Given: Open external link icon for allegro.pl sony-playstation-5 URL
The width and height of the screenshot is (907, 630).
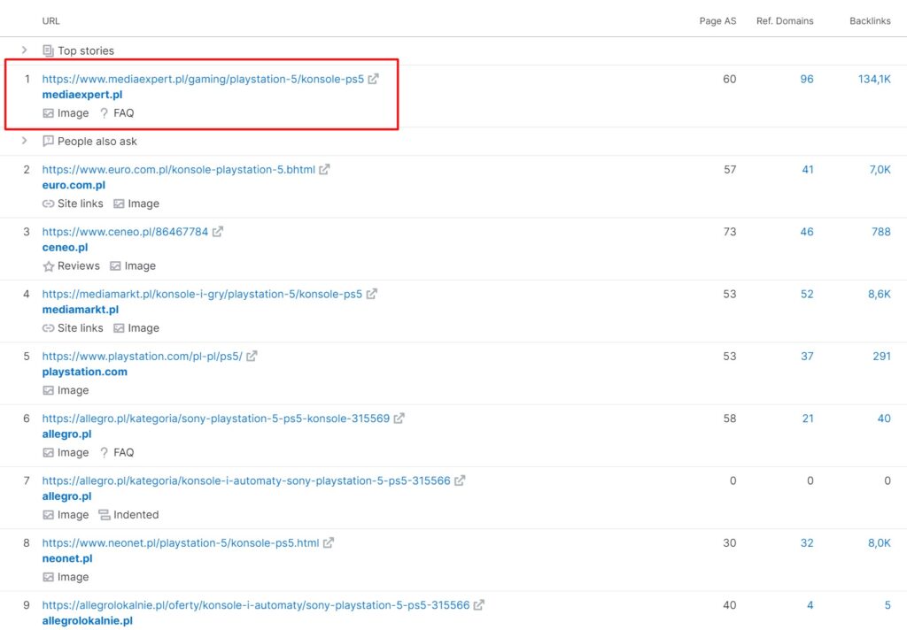Looking at the screenshot, I should (399, 419).
